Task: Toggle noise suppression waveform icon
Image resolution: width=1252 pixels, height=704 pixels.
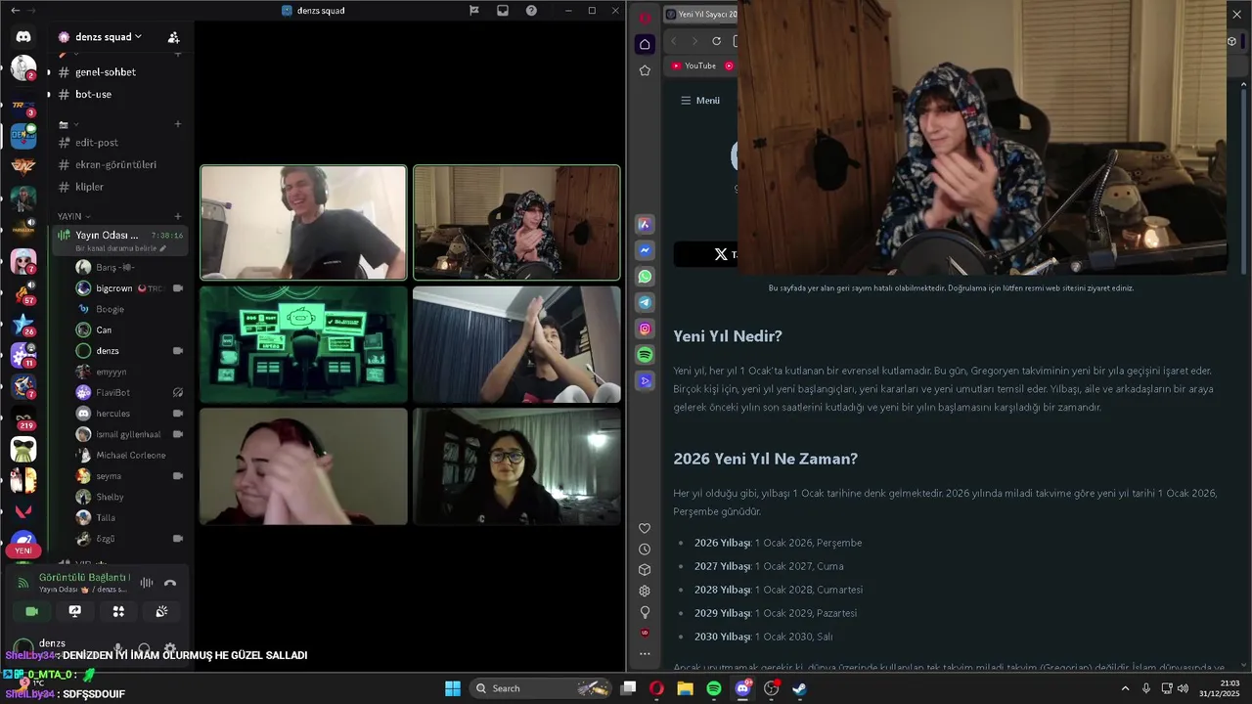Action: [147, 583]
